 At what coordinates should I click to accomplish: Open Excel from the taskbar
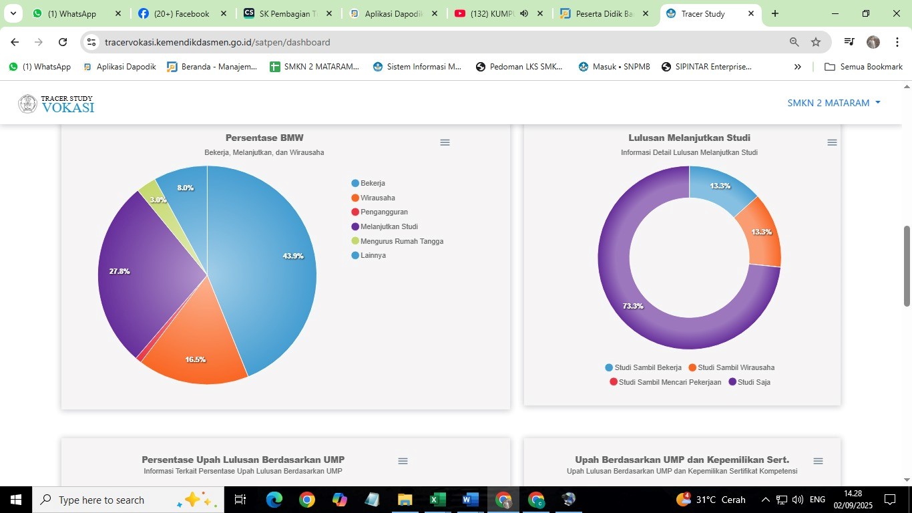point(437,500)
